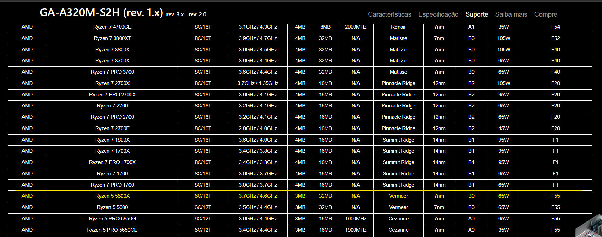Screen dimensions: 602x237
Task: Click 3.7GHz / 4.35GHz frequency cell
Action: [258, 83]
